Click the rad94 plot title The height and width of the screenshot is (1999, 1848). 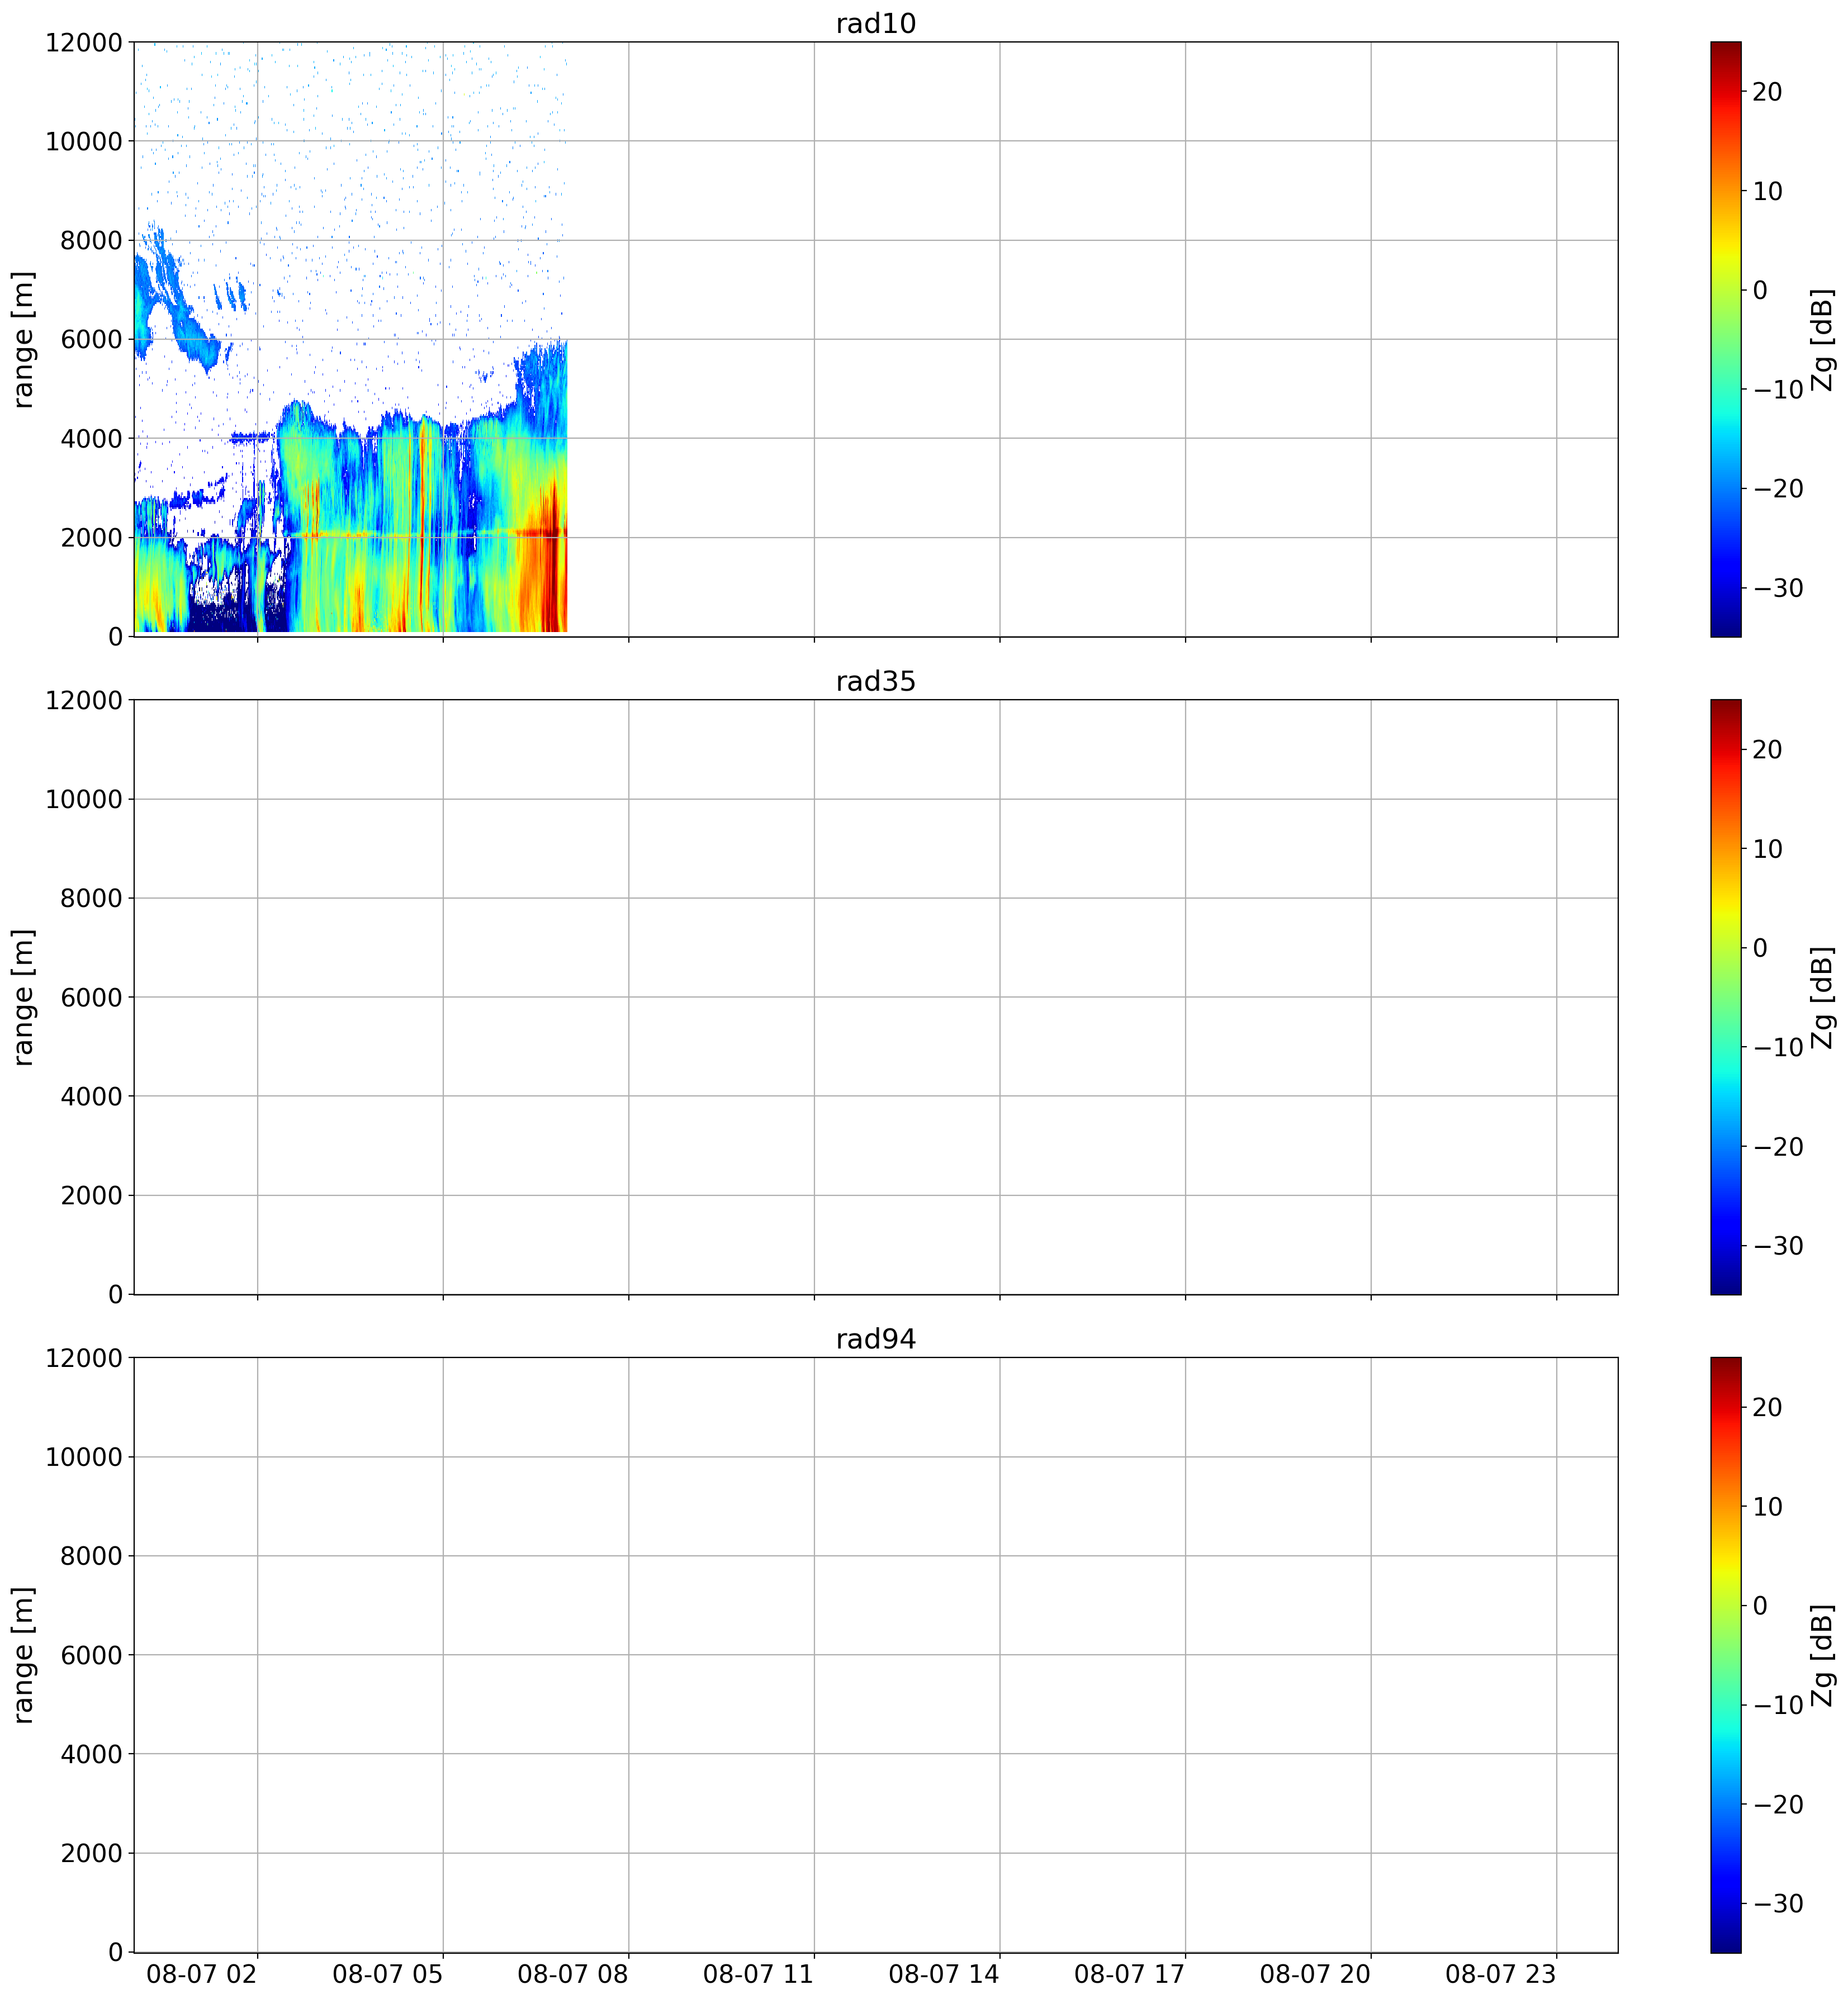point(875,1338)
